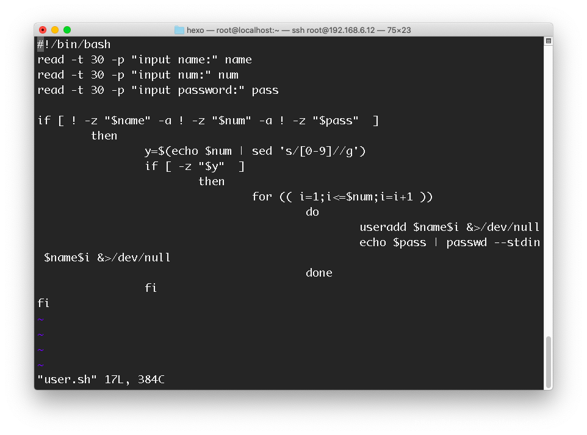587x435 pixels.
Task: Click the second "then" above the for loop
Action: [212, 182]
